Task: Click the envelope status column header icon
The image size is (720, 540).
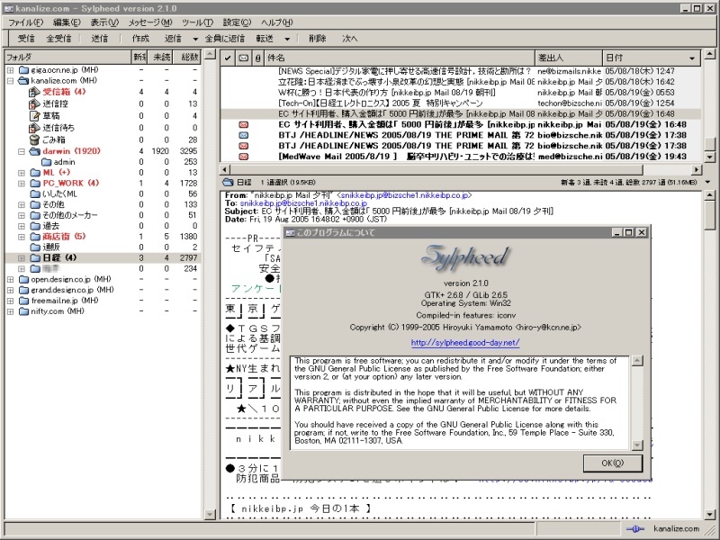Action: click(x=243, y=58)
